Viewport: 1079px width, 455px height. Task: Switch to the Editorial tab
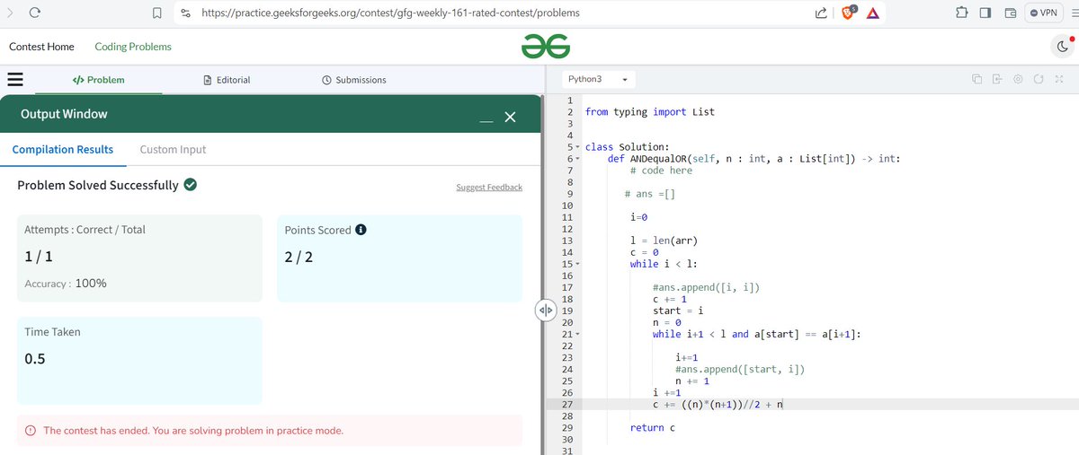point(227,80)
